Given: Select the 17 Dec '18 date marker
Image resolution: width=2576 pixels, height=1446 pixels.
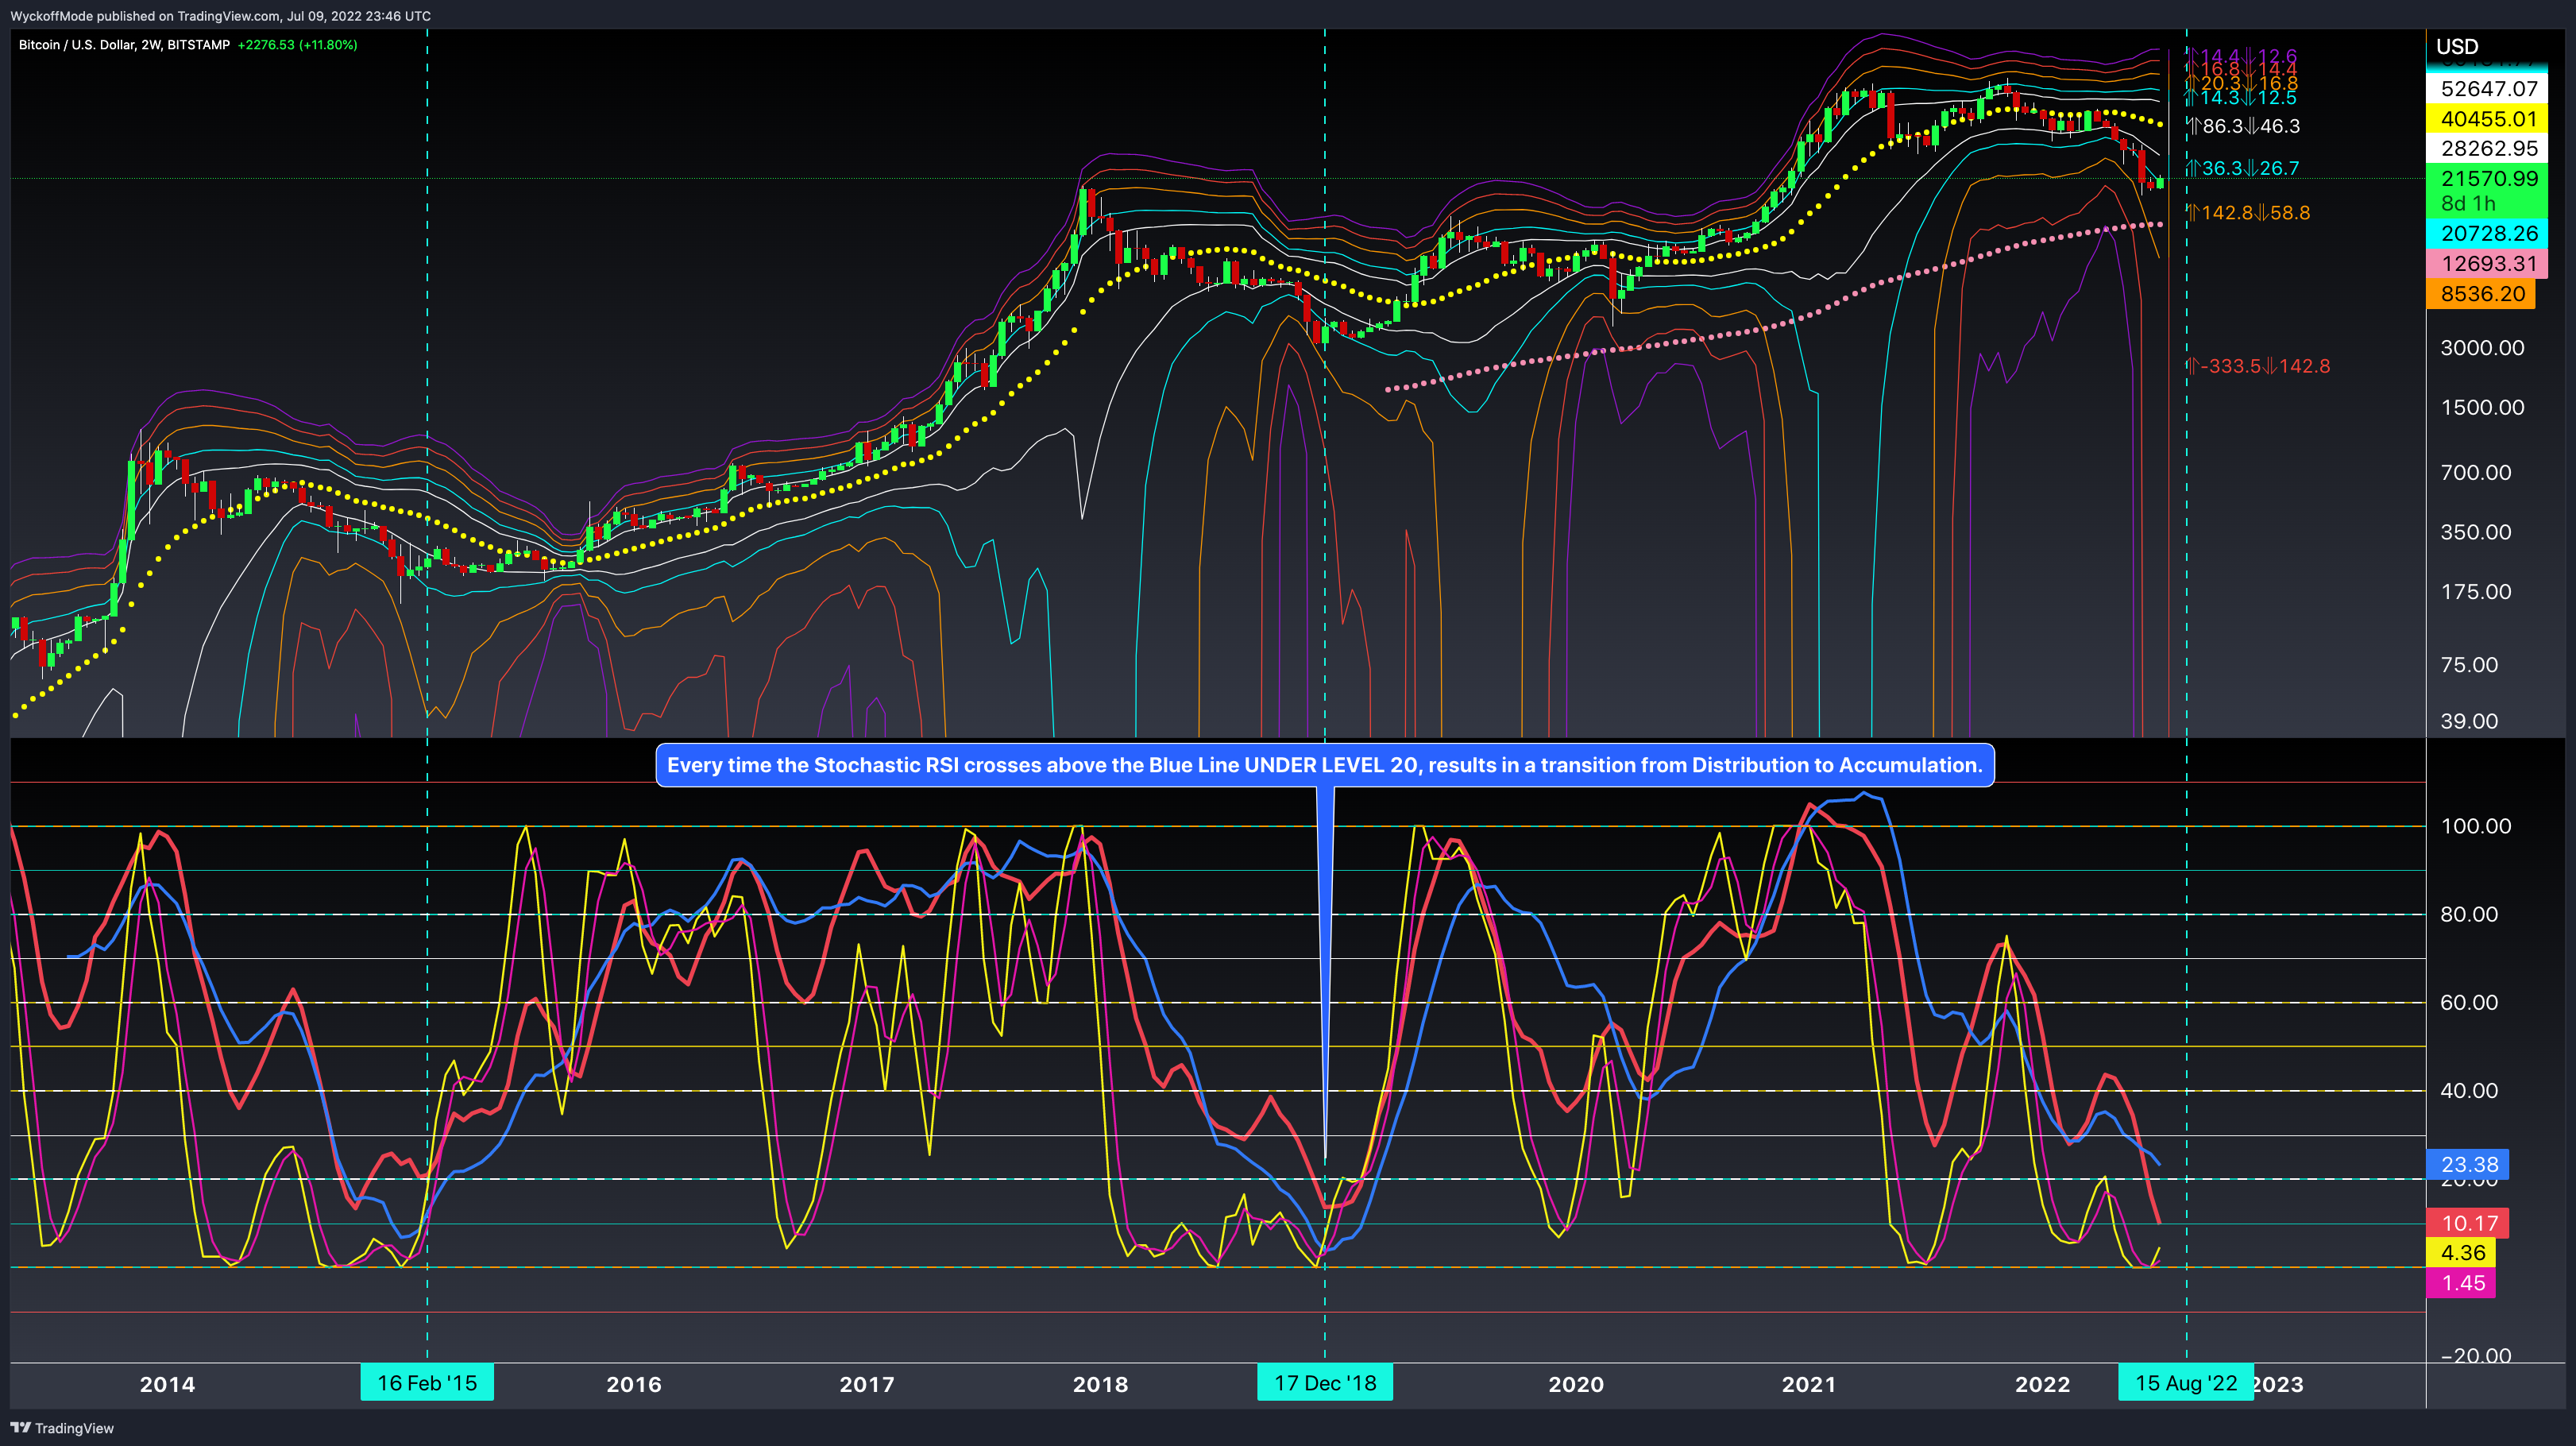Looking at the screenshot, I should click(x=1325, y=1383).
